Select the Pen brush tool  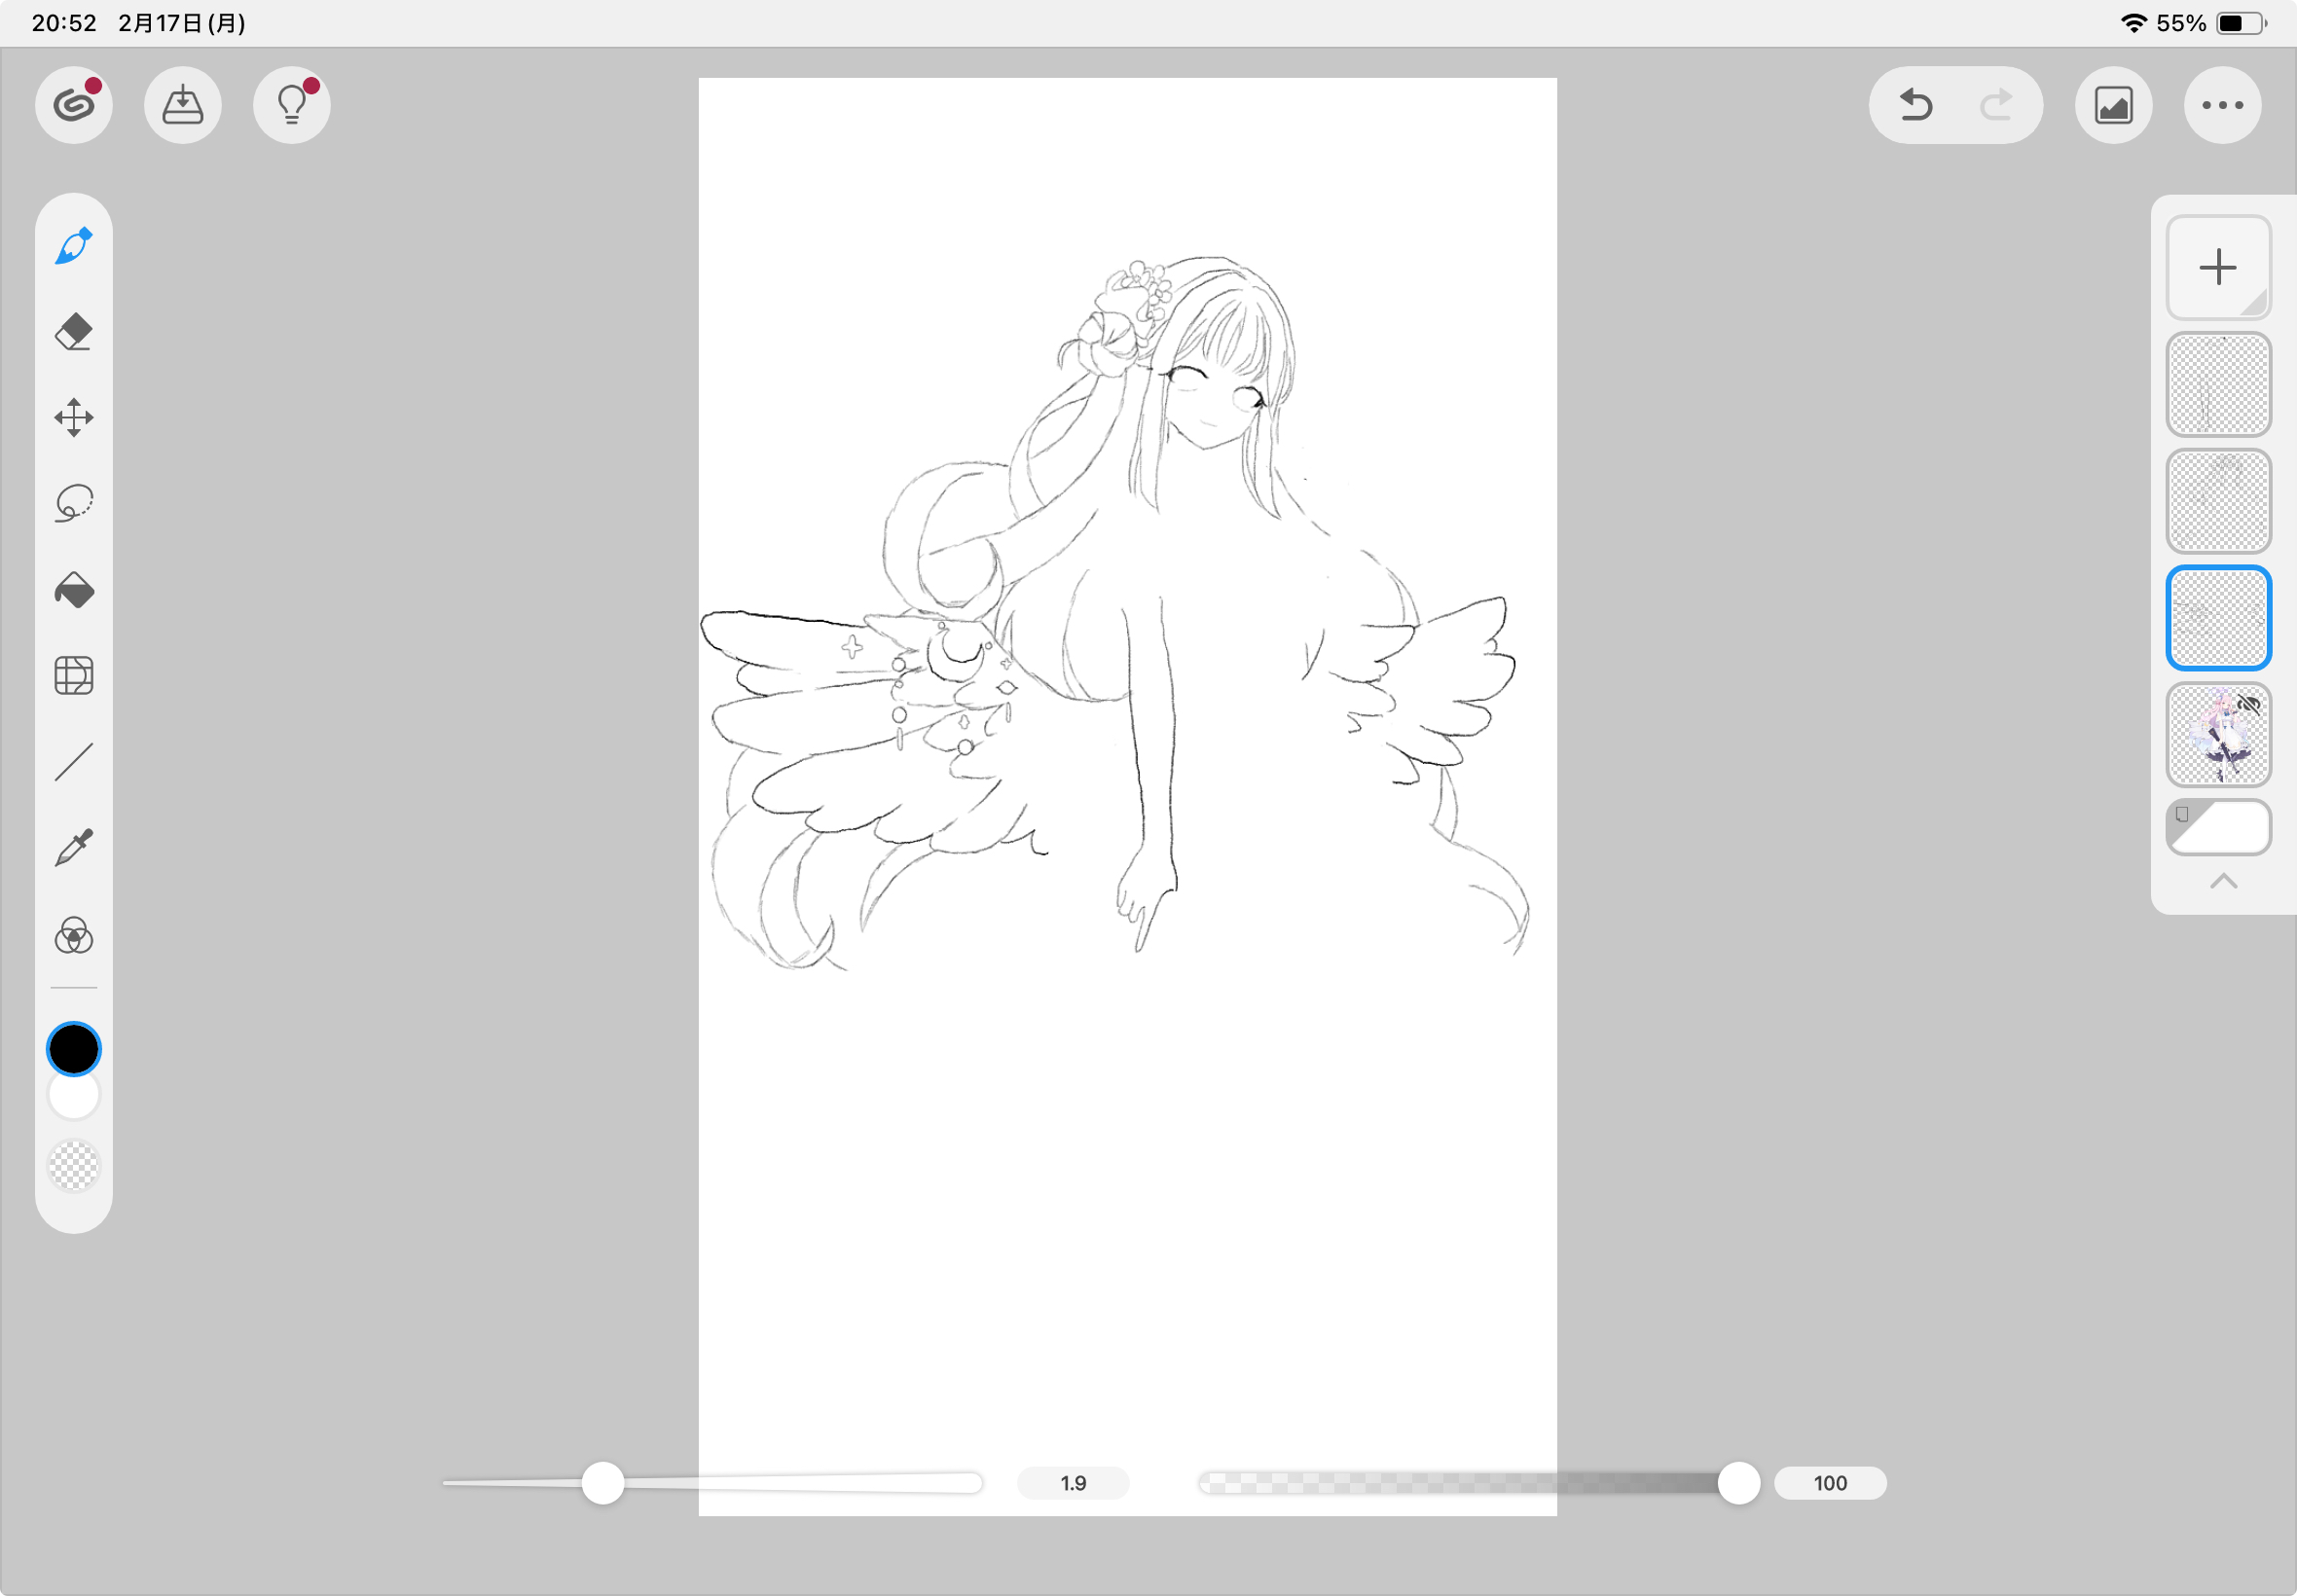[x=74, y=246]
